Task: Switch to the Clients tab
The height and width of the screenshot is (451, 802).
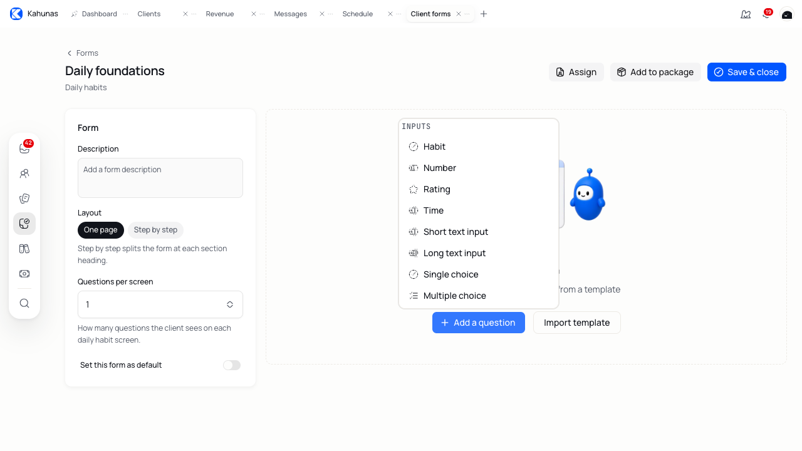Action: click(149, 14)
